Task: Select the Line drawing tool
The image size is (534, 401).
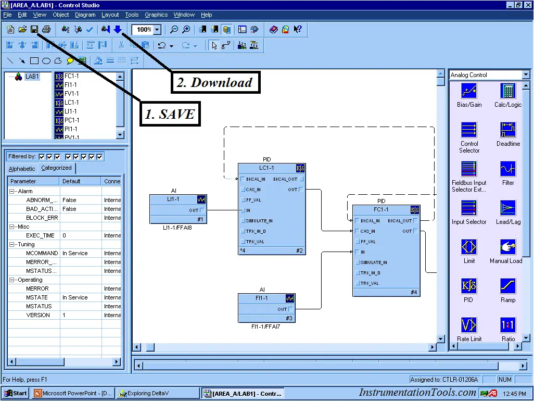Action: 10,60
